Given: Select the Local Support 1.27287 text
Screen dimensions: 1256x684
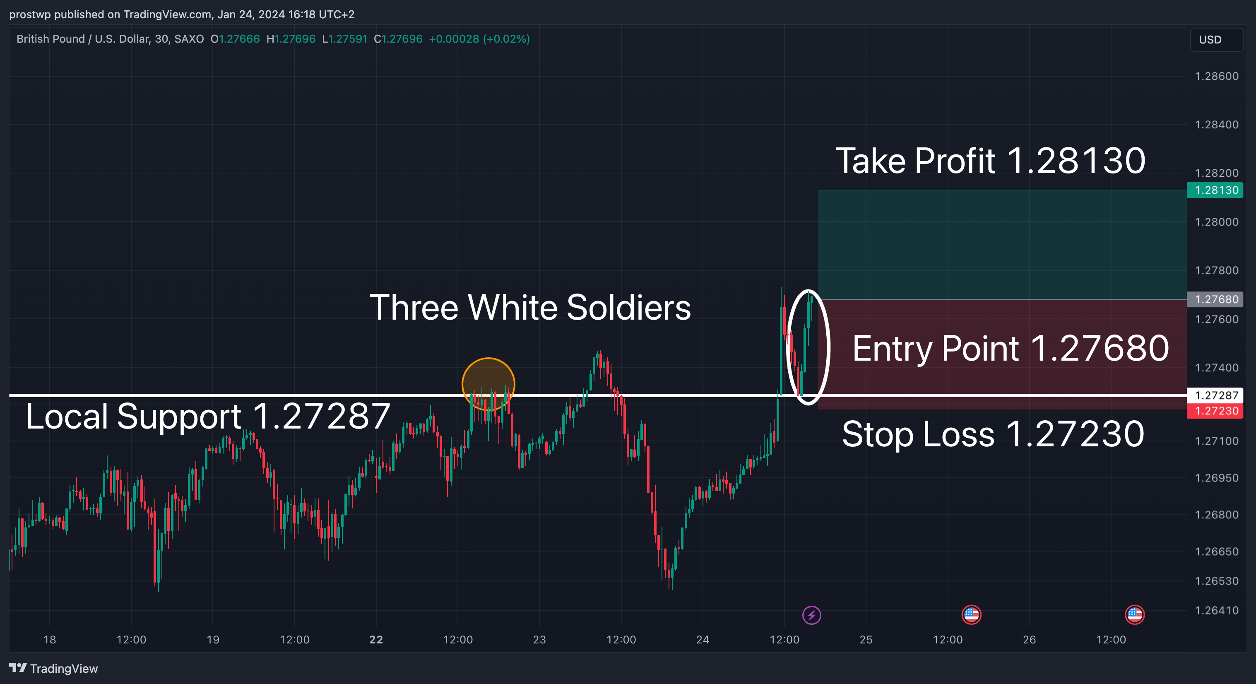Looking at the screenshot, I should pyautogui.click(x=208, y=417).
